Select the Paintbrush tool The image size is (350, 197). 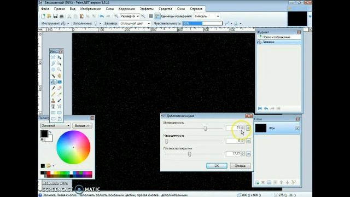pos(53,88)
